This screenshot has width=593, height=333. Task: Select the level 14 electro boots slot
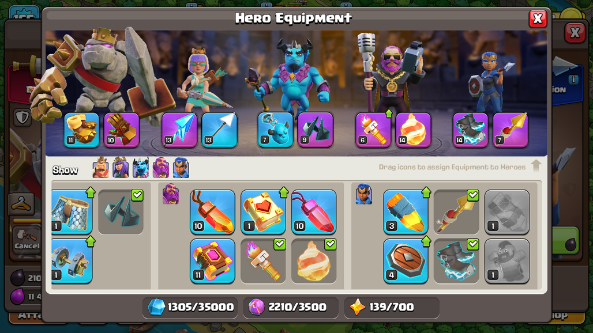(471, 130)
